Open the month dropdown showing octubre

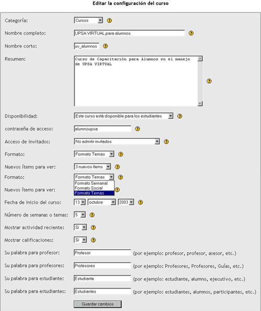click(102, 202)
